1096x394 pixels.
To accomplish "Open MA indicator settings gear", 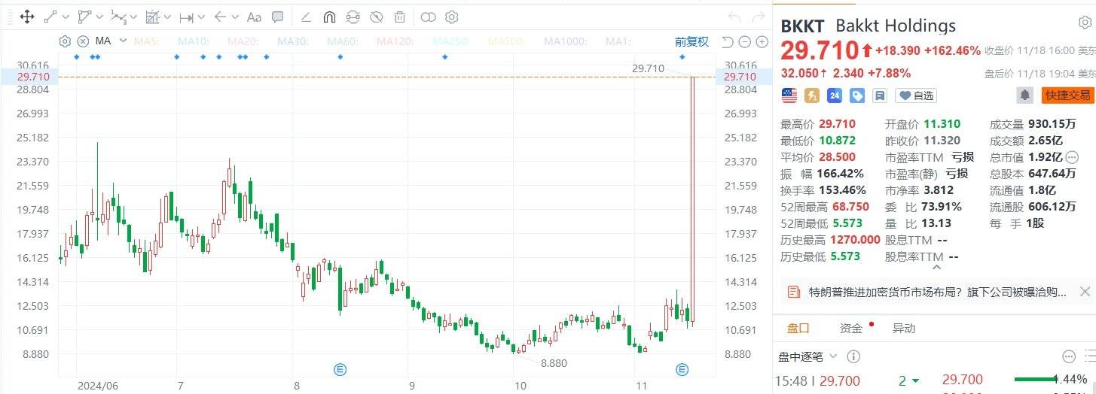I will pos(65,41).
